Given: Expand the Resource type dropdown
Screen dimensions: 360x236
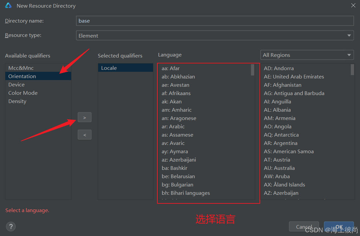Looking at the screenshot, I should (x=349, y=36).
